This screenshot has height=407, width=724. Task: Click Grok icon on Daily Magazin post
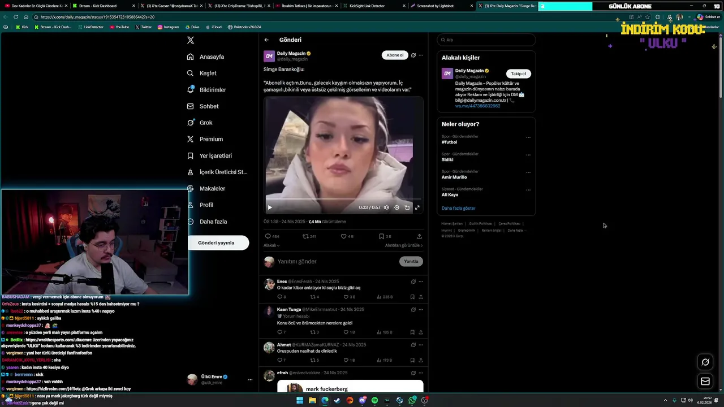(x=413, y=55)
